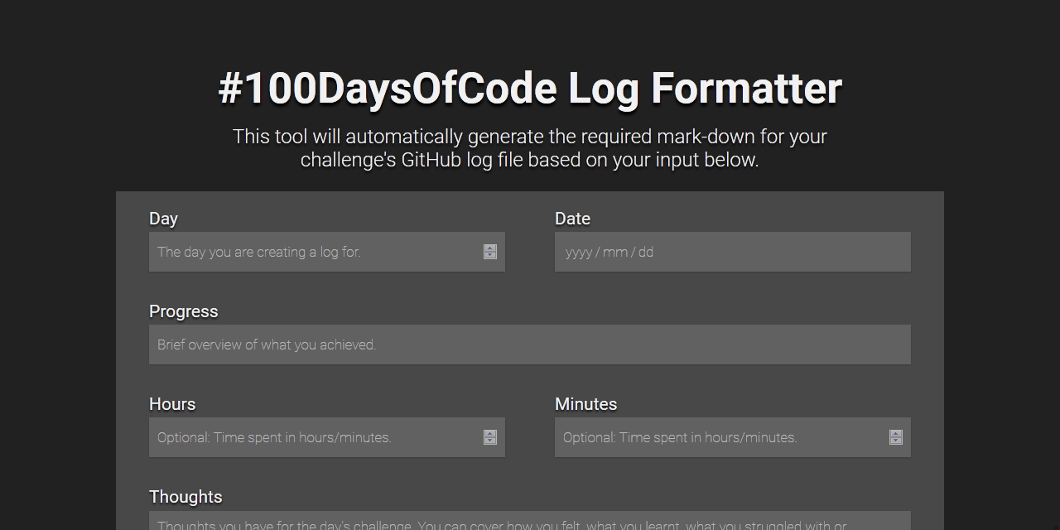Click the tool description subtitle text
This screenshot has height=530, width=1060.
(530, 148)
